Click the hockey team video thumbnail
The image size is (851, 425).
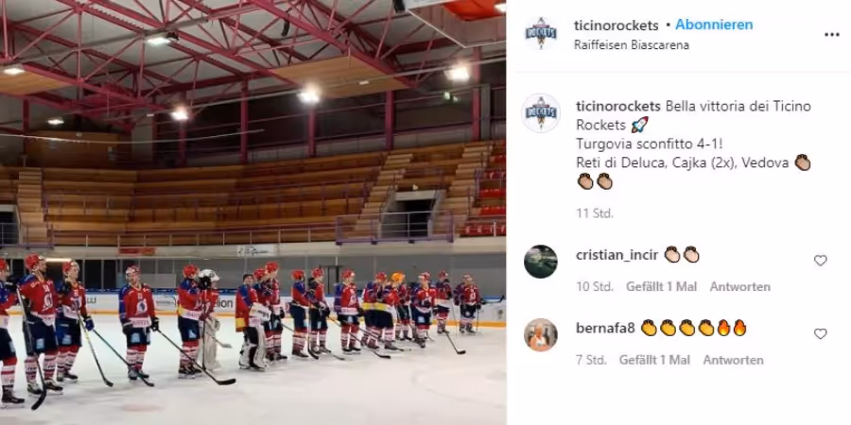[252, 212]
